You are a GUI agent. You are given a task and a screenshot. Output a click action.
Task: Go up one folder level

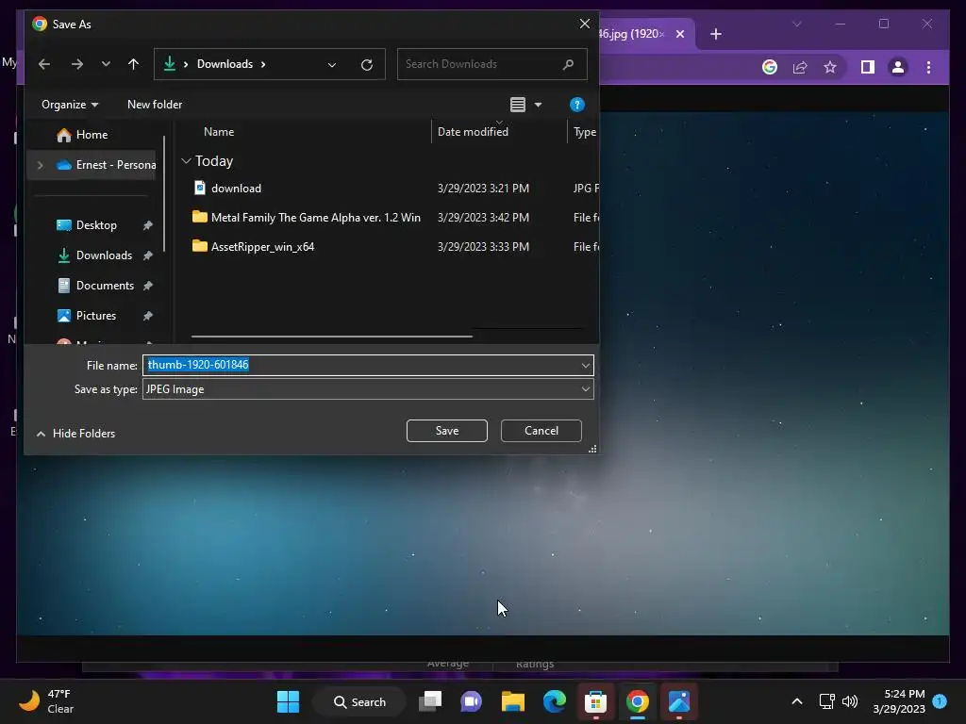tap(133, 64)
